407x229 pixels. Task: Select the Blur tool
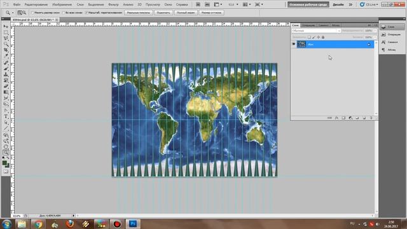pyautogui.click(x=6, y=98)
